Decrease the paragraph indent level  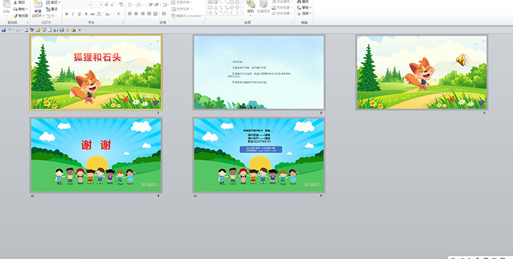click(x=150, y=5)
